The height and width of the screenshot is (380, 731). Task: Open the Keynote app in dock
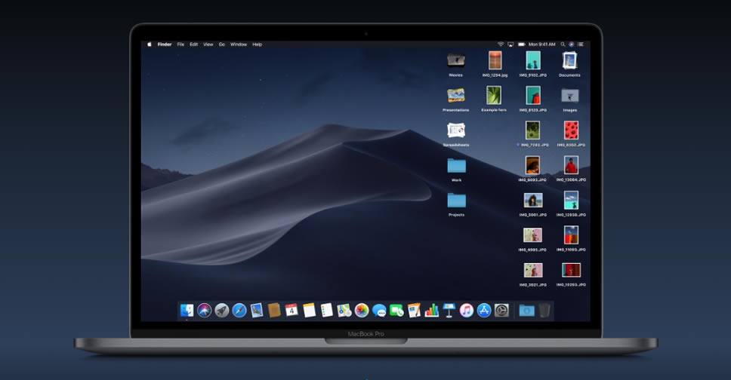[449, 310]
